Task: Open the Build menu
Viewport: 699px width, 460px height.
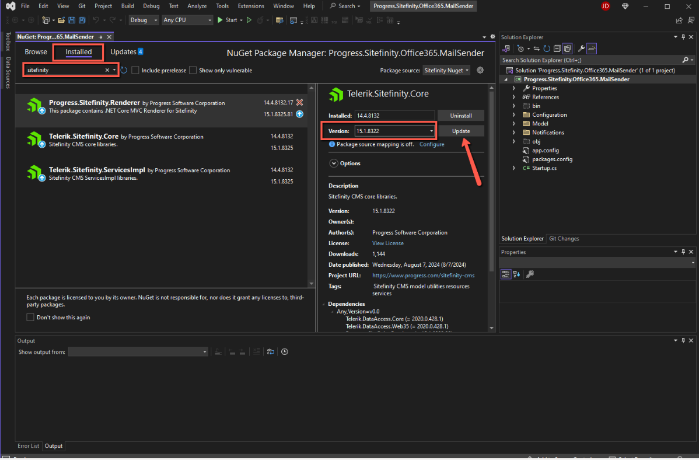Action: 128,6
